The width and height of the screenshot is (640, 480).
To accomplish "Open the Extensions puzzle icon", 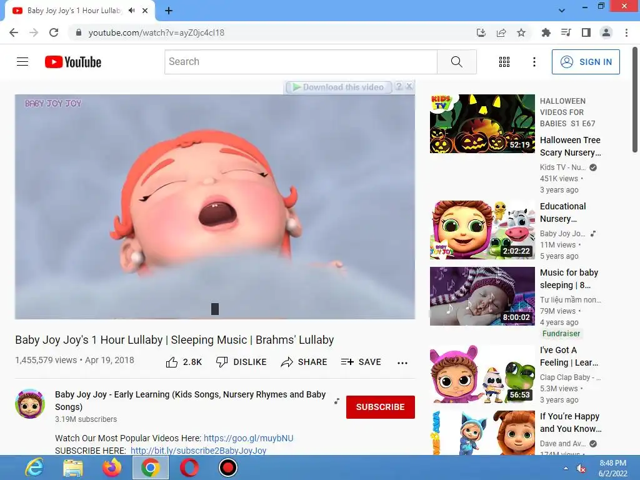I will [546, 32].
